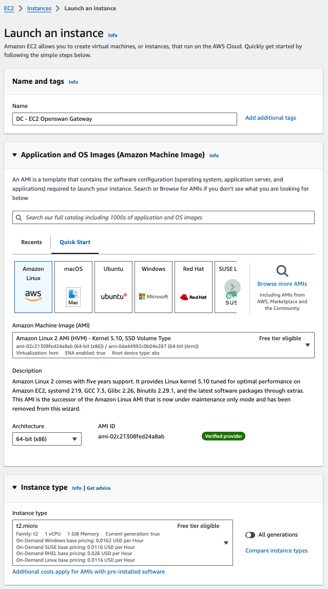Click the 'On-Demand Linux base pricing' line
Viewport: 328px width, 589px height.
[75, 560]
